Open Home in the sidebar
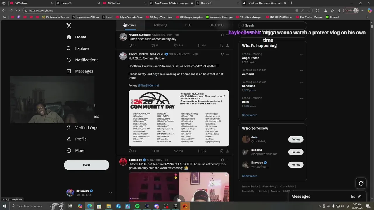 tap(76, 37)
